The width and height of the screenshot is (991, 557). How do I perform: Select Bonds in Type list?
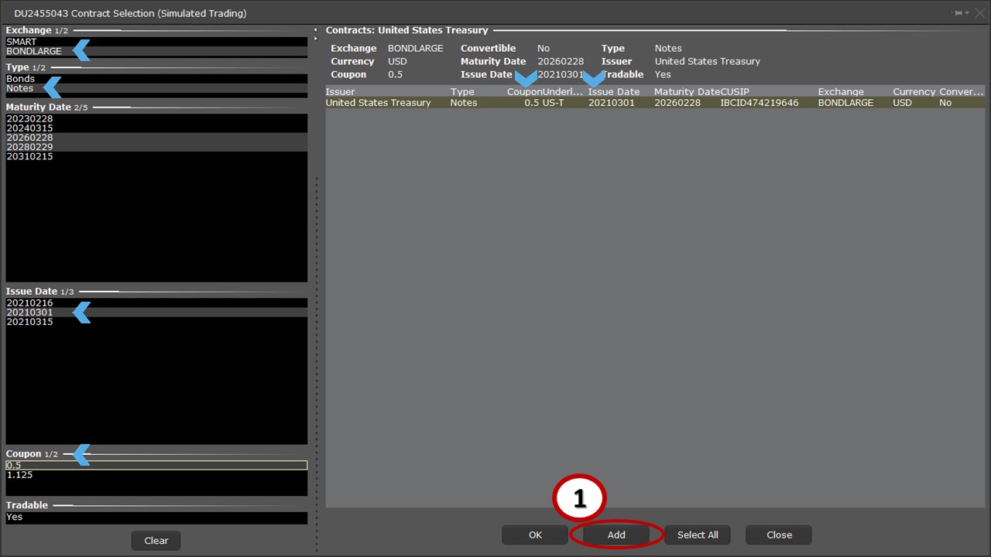pyautogui.click(x=21, y=79)
